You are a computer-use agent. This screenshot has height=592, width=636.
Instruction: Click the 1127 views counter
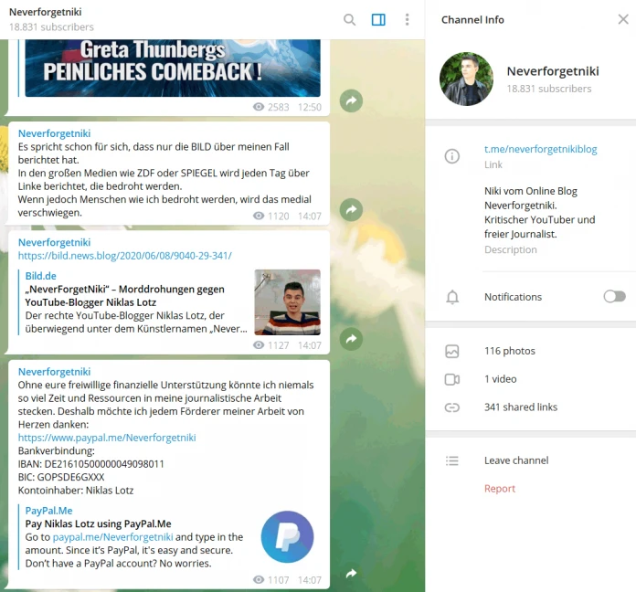(271, 345)
